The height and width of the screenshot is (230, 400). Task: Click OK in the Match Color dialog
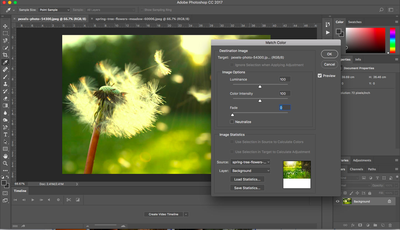coord(329,54)
